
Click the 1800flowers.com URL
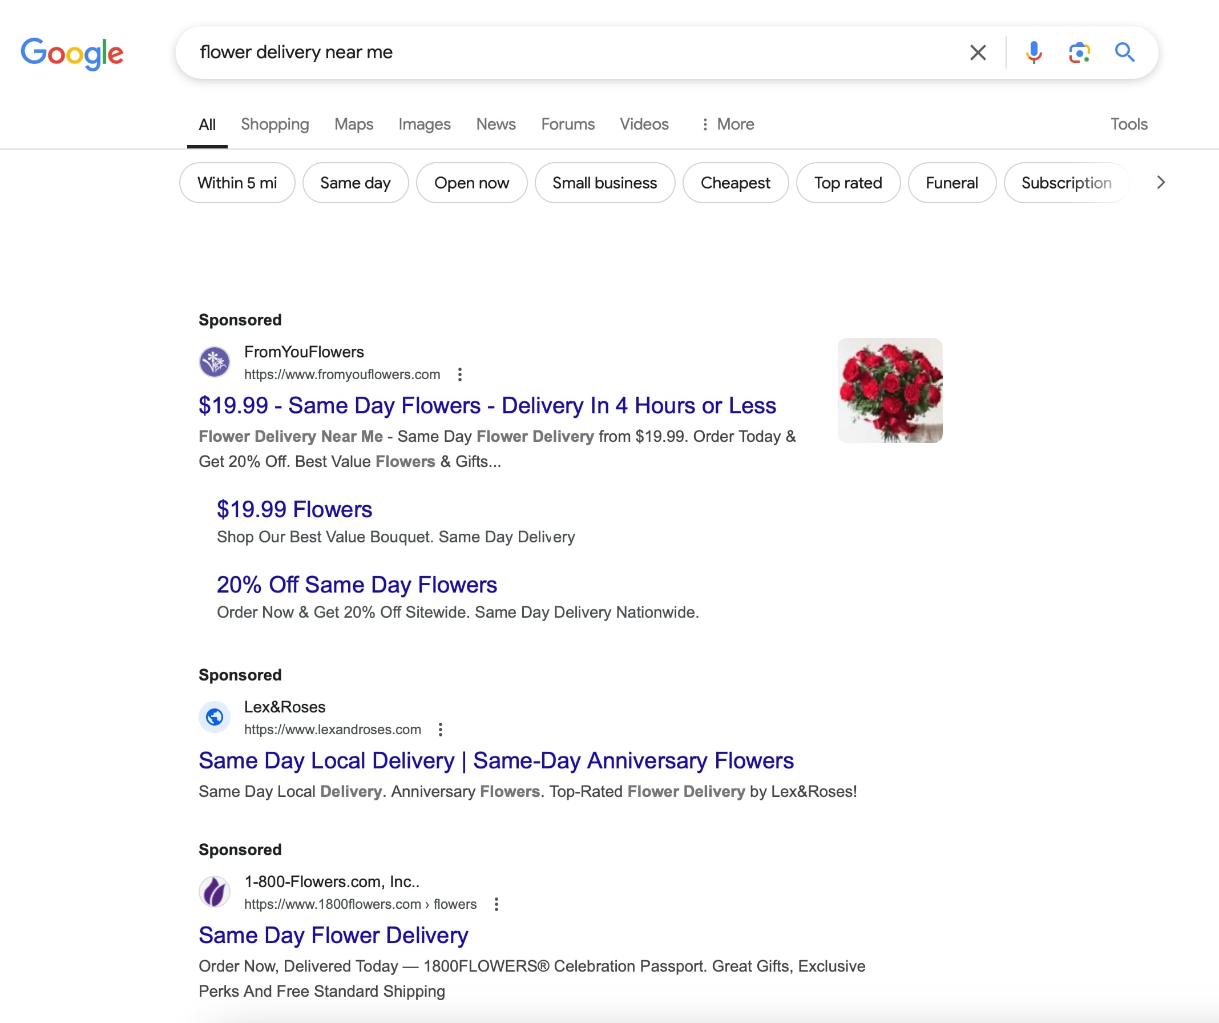pyautogui.click(x=360, y=905)
